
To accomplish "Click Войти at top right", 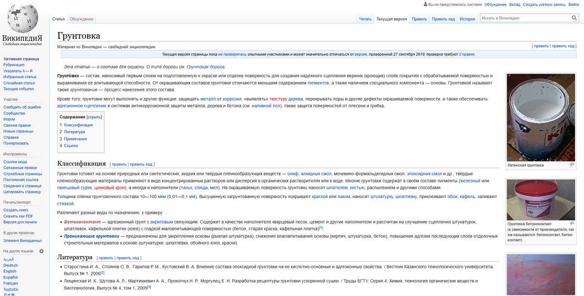I will click(x=574, y=4).
